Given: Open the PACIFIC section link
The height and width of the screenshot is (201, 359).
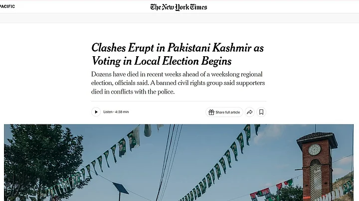Looking at the screenshot, I should [7, 6].
